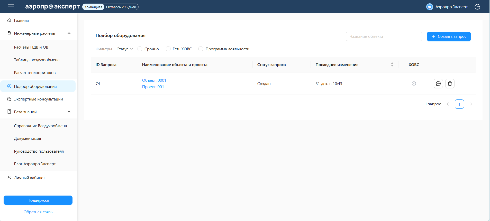Click the Название объекта search field

click(x=384, y=36)
